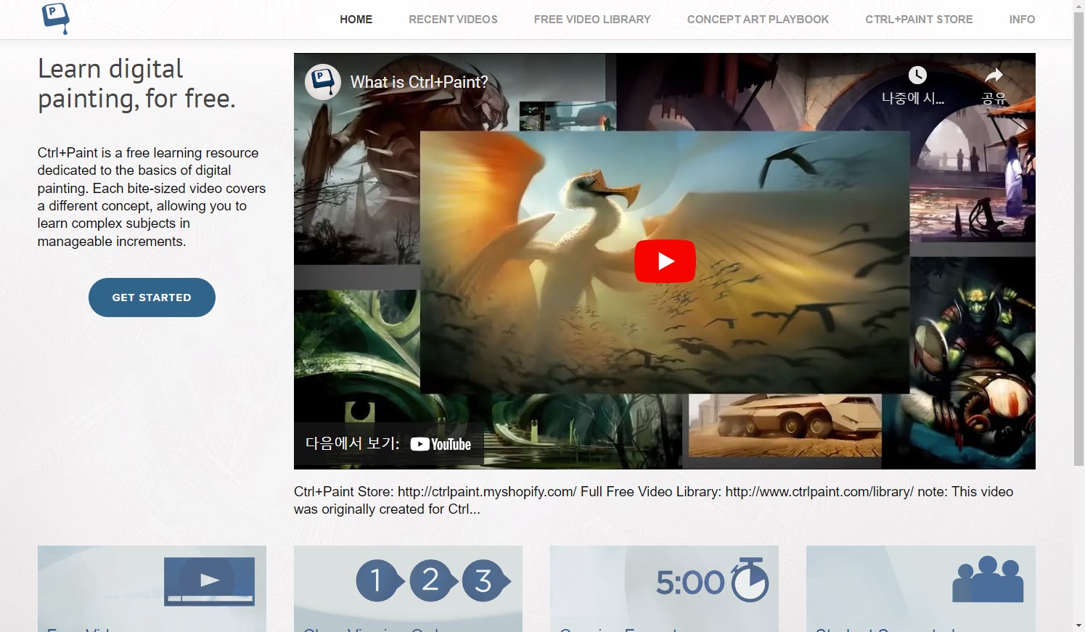Click the 1-2-3 numbered steps card

pyautogui.click(x=408, y=588)
